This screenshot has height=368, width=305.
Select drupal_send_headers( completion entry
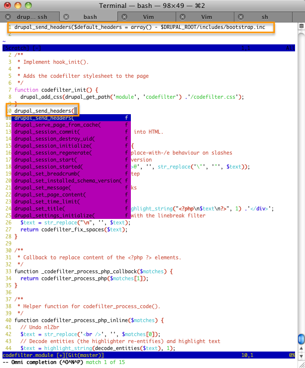point(71,118)
